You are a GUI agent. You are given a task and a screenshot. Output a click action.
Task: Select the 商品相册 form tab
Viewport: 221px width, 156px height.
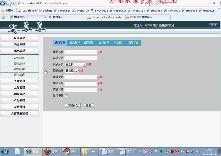click(133, 43)
